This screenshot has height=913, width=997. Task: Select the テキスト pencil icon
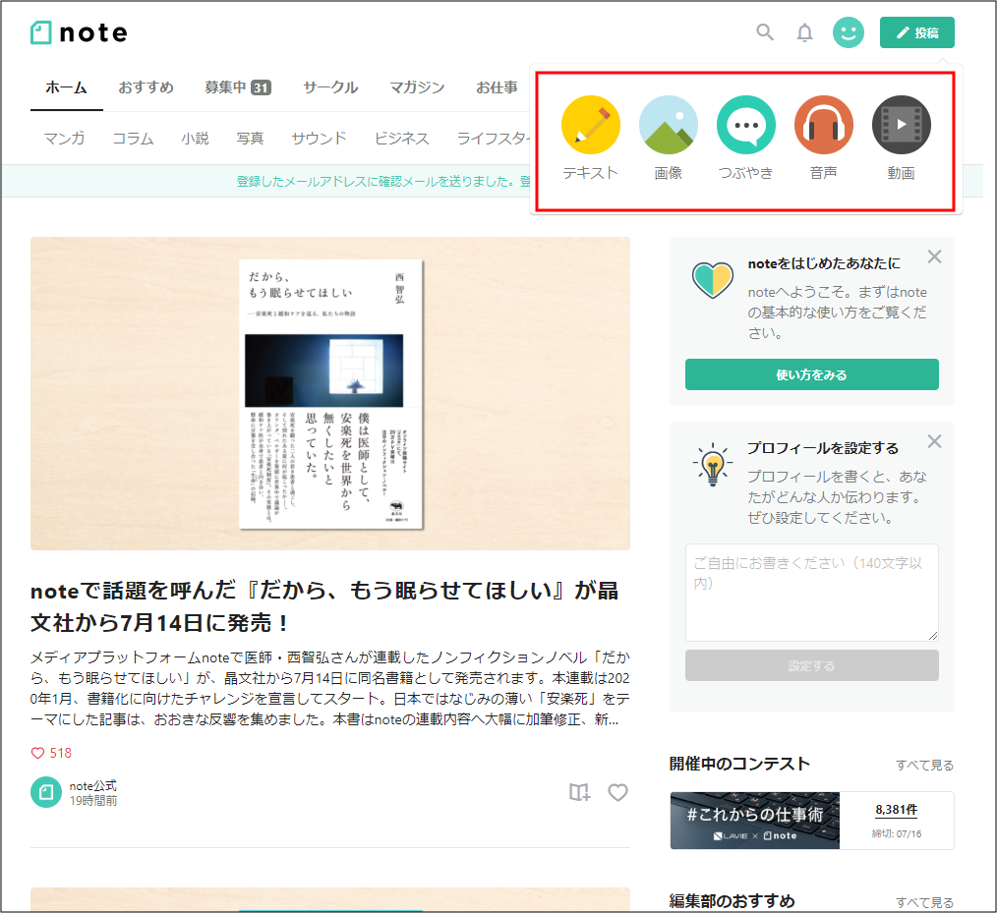[x=590, y=126]
